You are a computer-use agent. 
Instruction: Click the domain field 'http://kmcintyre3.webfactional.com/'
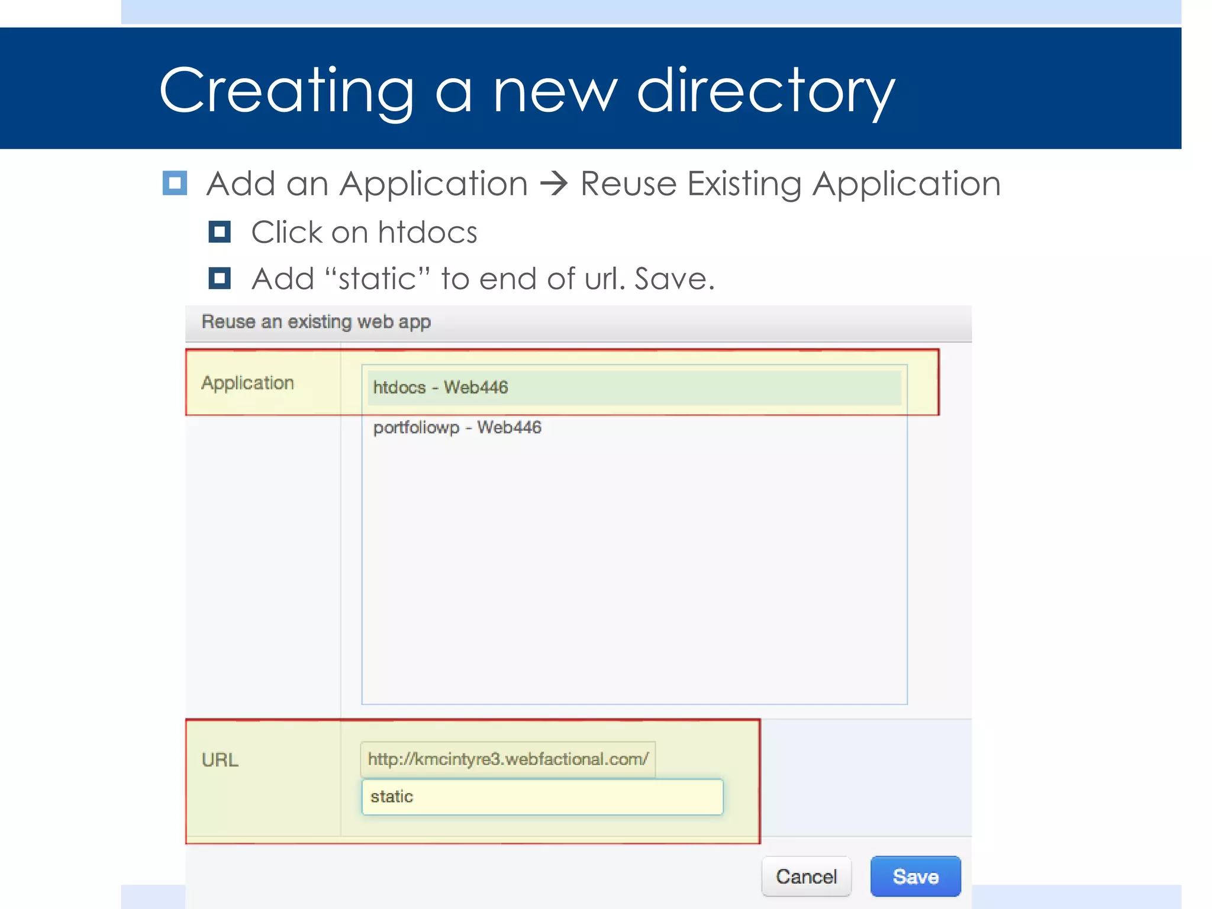pyautogui.click(x=508, y=759)
